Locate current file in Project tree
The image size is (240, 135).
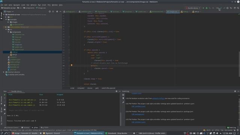click(x=49, y=12)
